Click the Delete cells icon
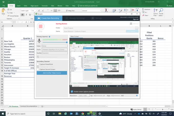174x116 pixels. click(x=132, y=10)
